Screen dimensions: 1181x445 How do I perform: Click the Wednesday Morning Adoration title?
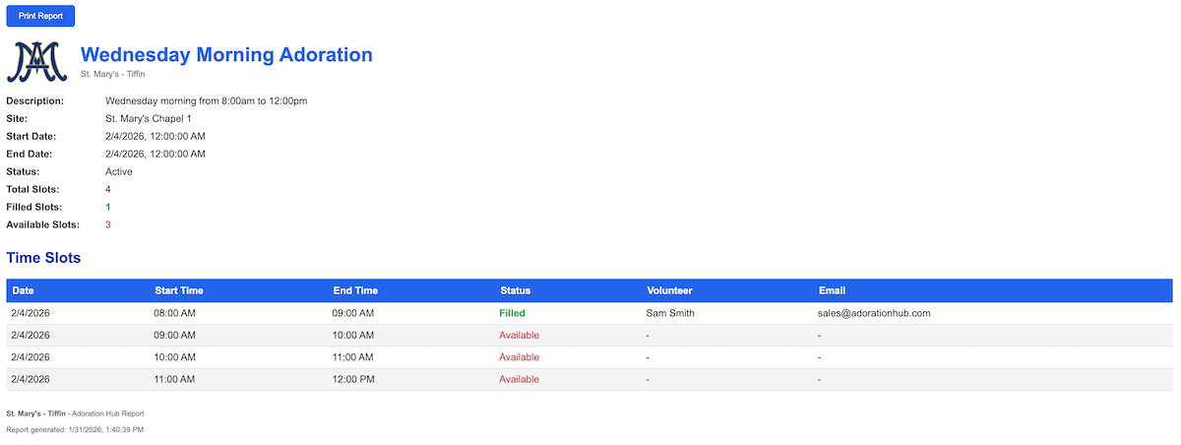click(x=226, y=55)
